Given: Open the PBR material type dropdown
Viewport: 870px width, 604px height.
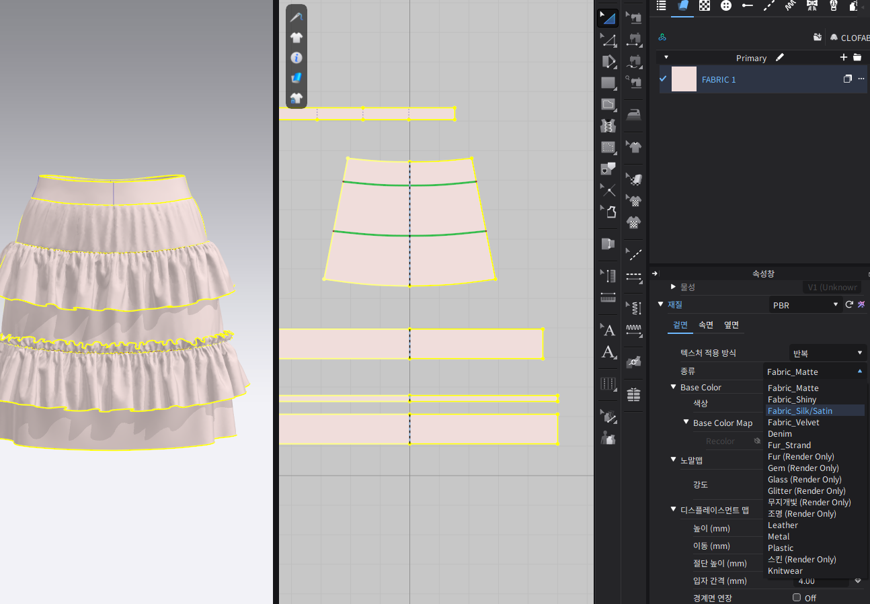Looking at the screenshot, I should click(805, 305).
